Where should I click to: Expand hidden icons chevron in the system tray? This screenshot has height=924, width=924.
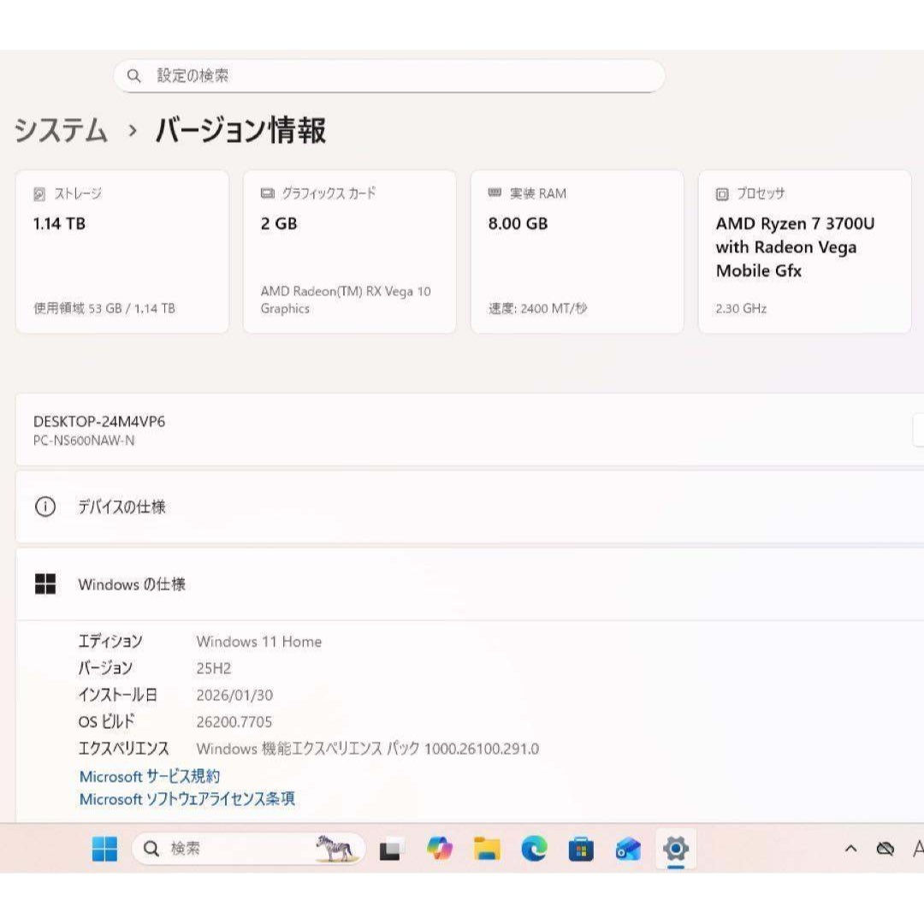pyautogui.click(x=850, y=849)
